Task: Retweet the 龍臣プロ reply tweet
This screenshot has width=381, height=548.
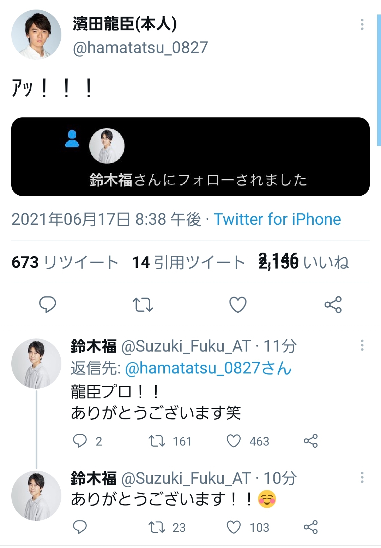Action: (157, 441)
